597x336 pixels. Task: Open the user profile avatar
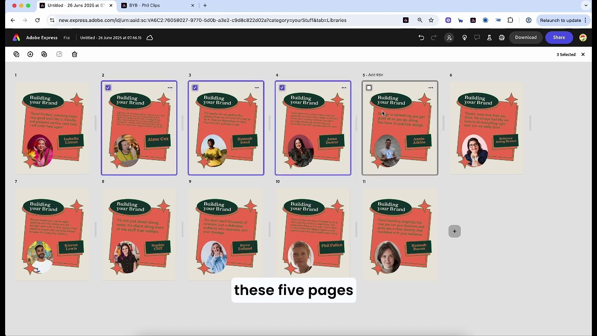[x=583, y=38]
